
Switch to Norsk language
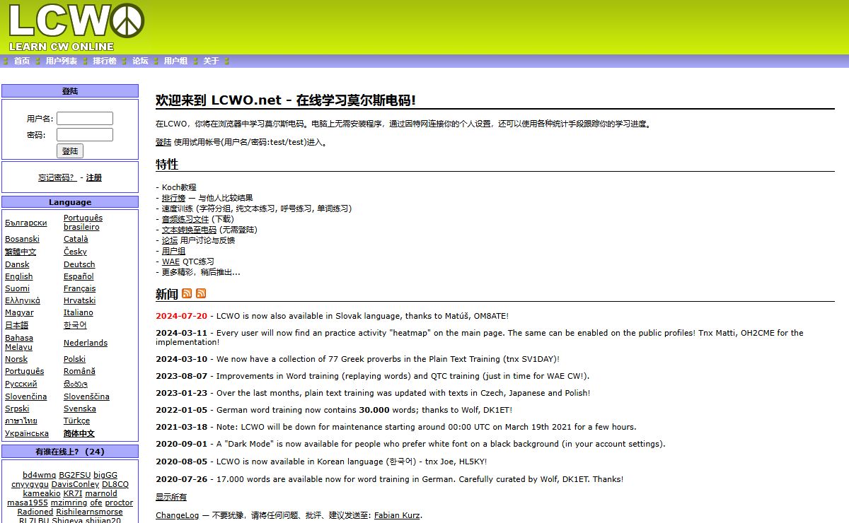[x=16, y=359]
